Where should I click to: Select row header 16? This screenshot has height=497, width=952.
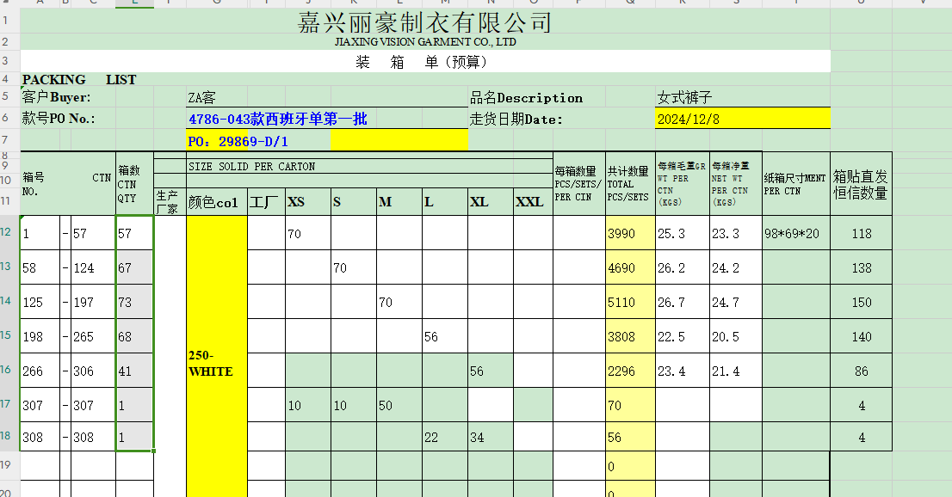9,370
